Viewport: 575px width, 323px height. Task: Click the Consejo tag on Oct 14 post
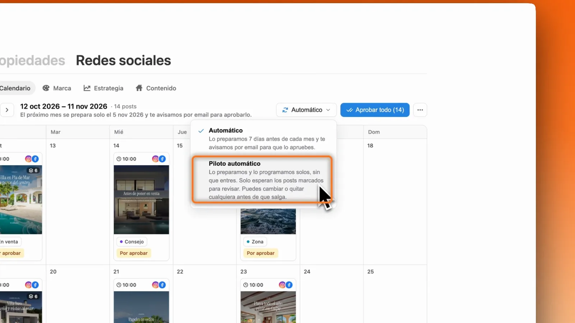[132, 242]
